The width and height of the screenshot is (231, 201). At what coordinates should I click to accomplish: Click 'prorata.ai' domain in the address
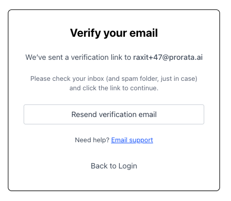(x=186, y=58)
